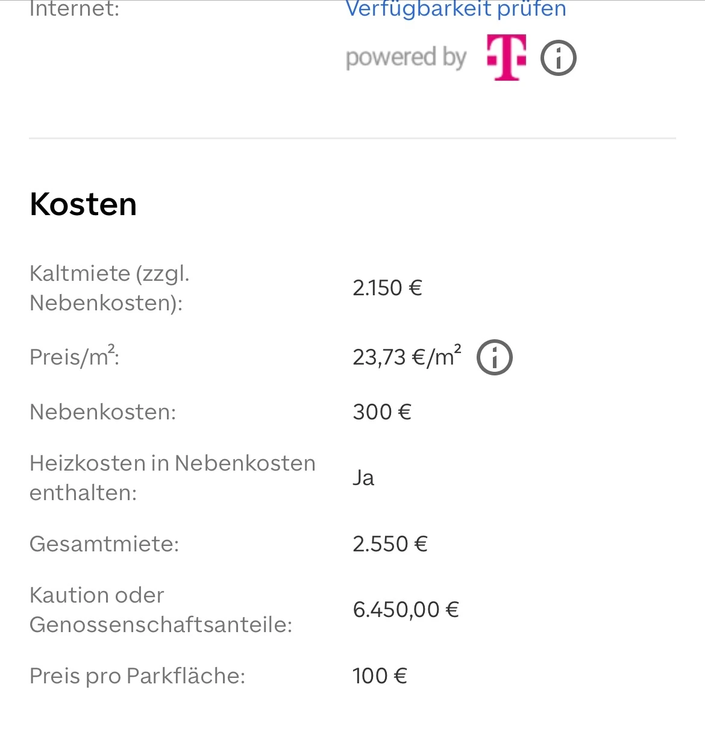Tap the Preis/m² label

(x=75, y=357)
